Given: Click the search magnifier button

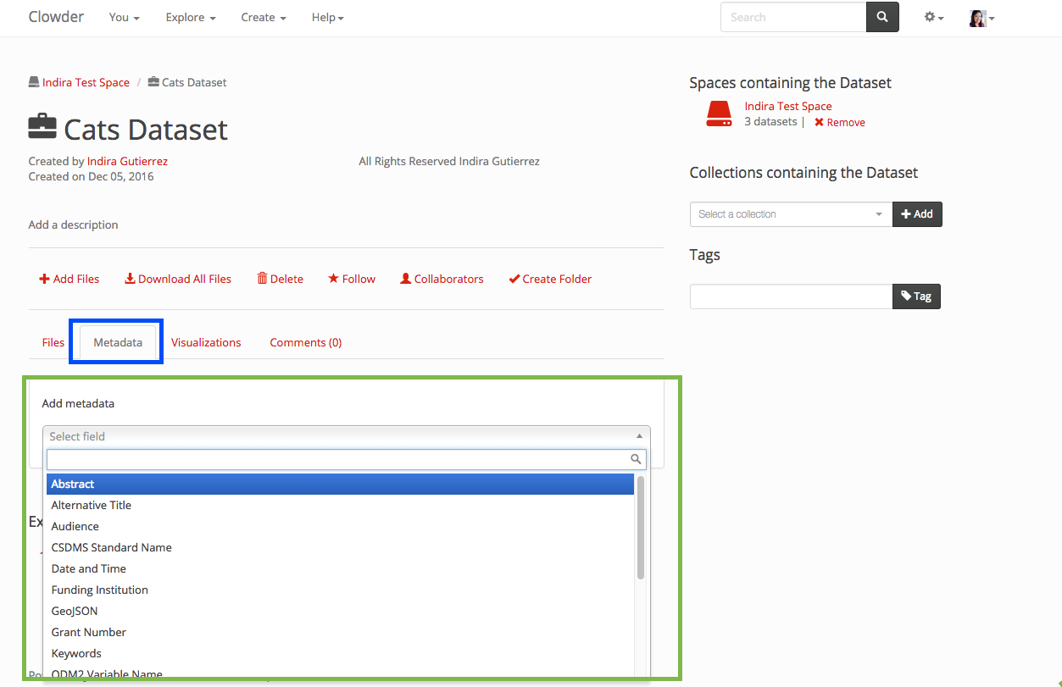Looking at the screenshot, I should pyautogui.click(x=881, y=17).
